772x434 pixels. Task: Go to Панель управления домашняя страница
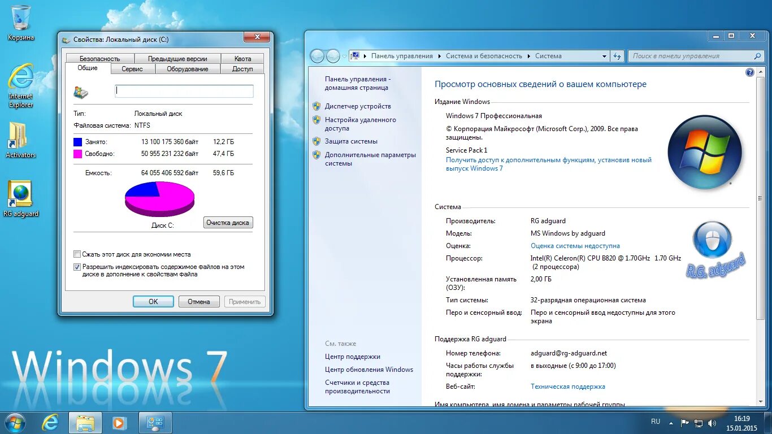point(358,84)
